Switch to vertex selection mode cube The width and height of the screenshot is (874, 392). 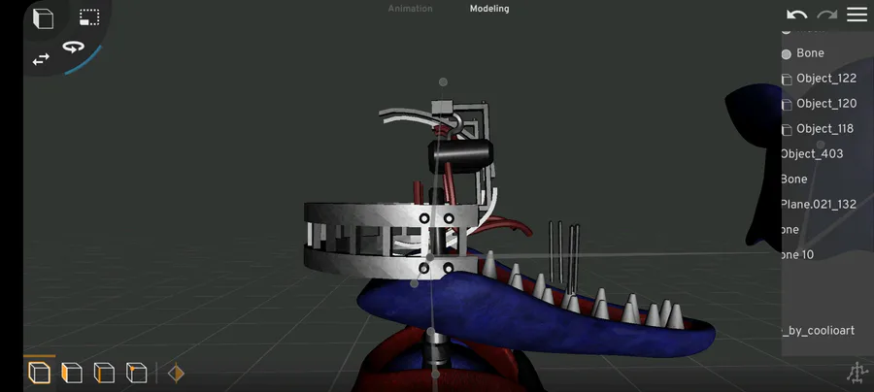tap(137, 373)
